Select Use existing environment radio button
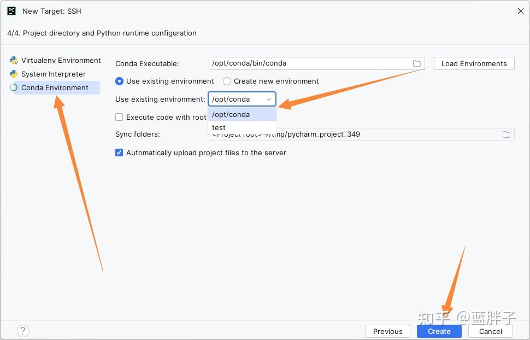530x340 pixels. point(120,81)
